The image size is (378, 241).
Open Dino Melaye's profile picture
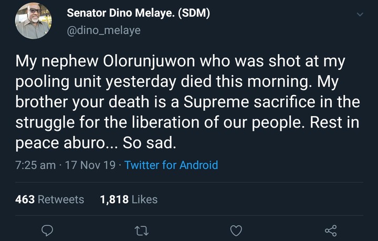(x=34, y=21)
